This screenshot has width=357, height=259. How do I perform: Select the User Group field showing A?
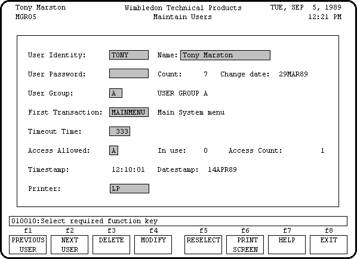tap(116, 93)
